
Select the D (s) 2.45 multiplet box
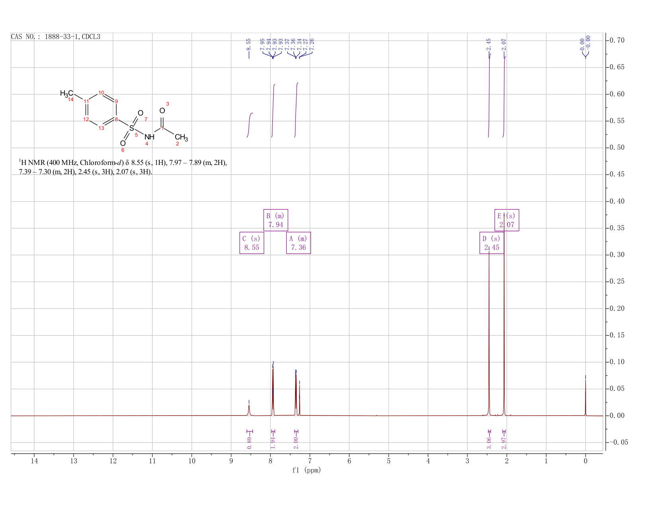pyautogui.click(x=492, y=243)
